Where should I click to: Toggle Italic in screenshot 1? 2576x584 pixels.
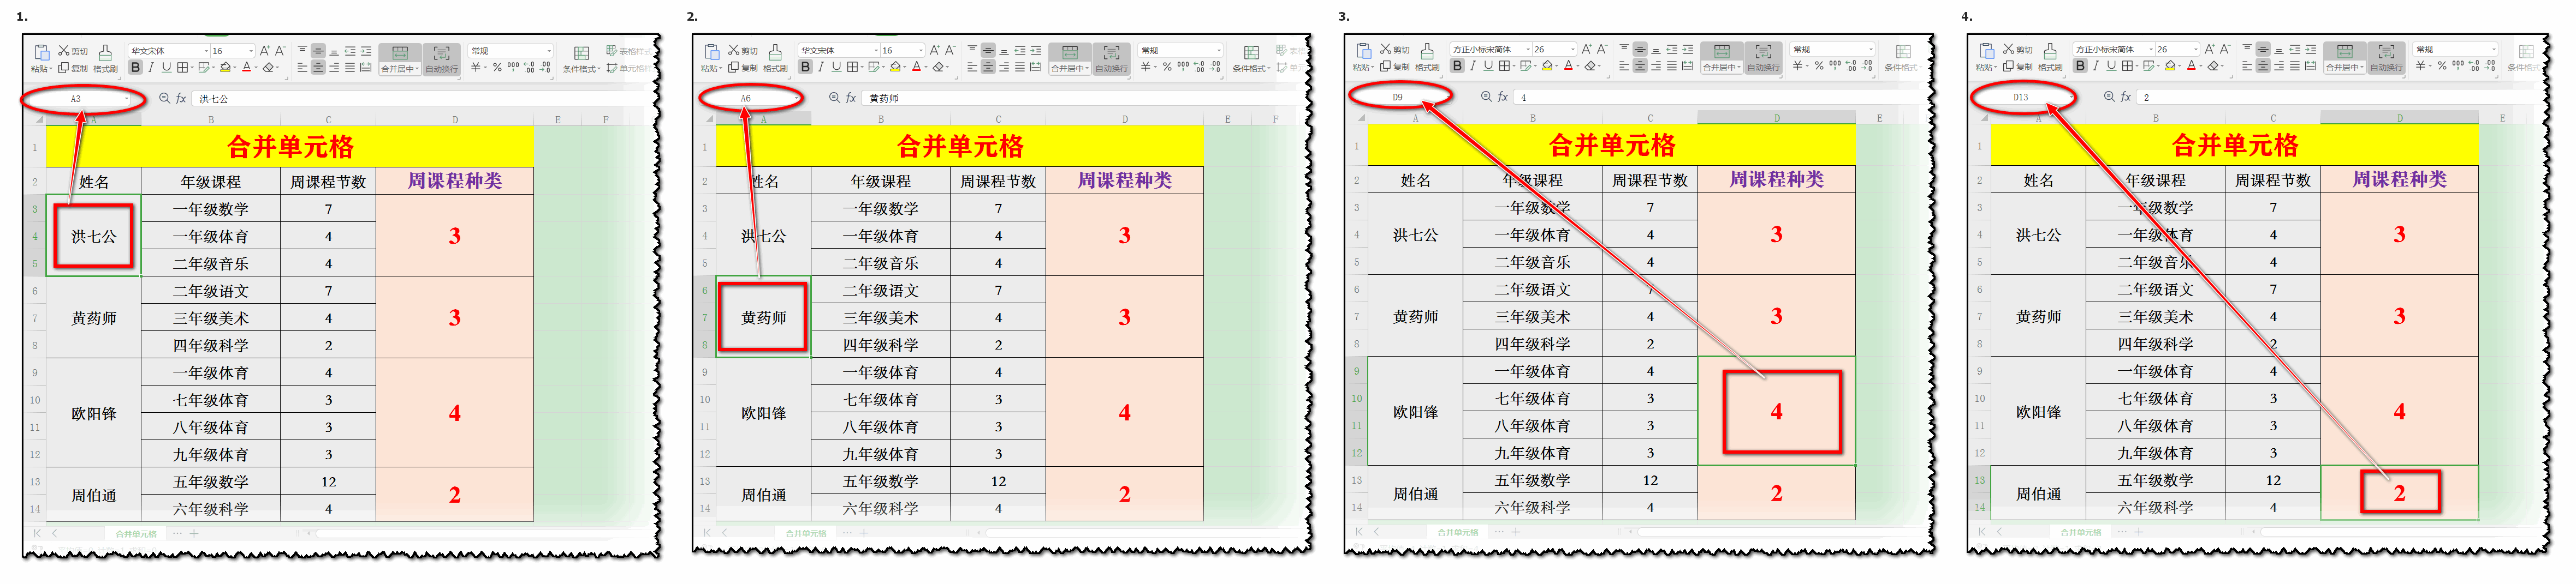151,68
